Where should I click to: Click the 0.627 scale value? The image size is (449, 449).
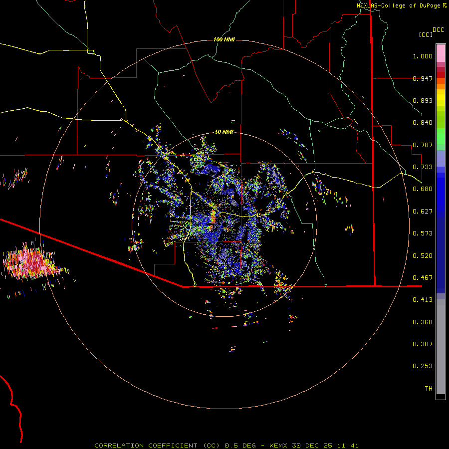[x=423, y=212]
